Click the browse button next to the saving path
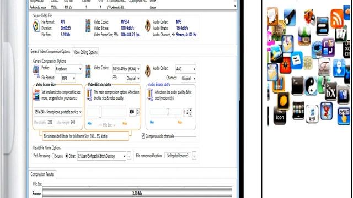 tap(129, 156)
